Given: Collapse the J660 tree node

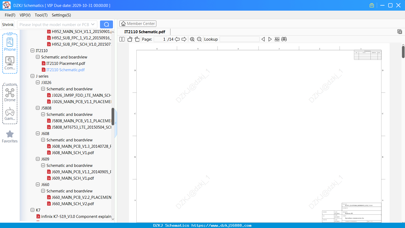Looking at the screenshot, I should tap(38, 184).
